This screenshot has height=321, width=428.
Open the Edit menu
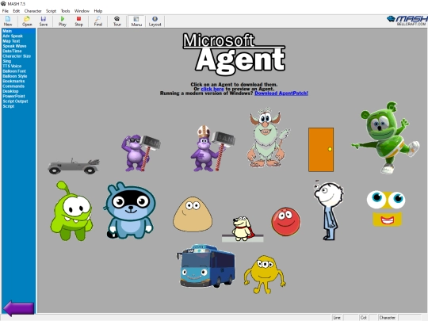[17, 11]
